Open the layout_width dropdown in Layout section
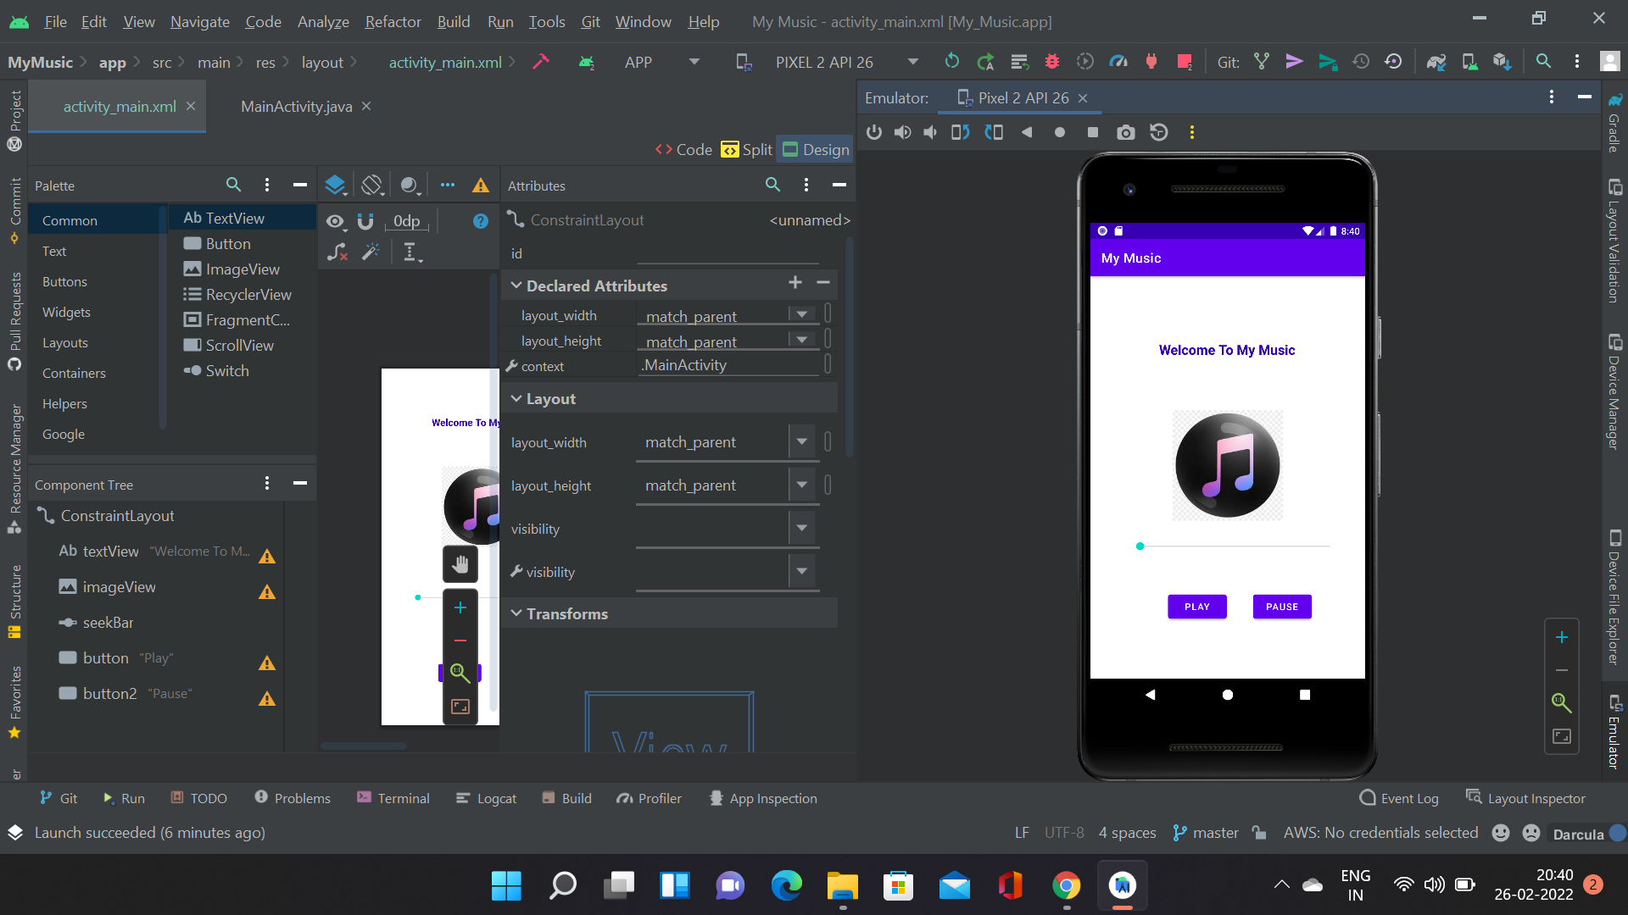This screenshot has height=915, width=1628. [x=800, y=441]
